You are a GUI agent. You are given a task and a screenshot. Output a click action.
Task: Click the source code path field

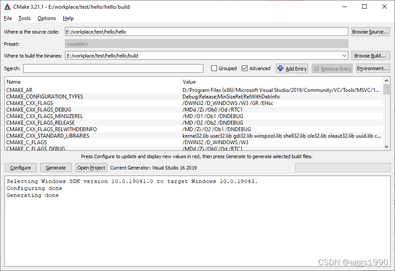[206, 32]
